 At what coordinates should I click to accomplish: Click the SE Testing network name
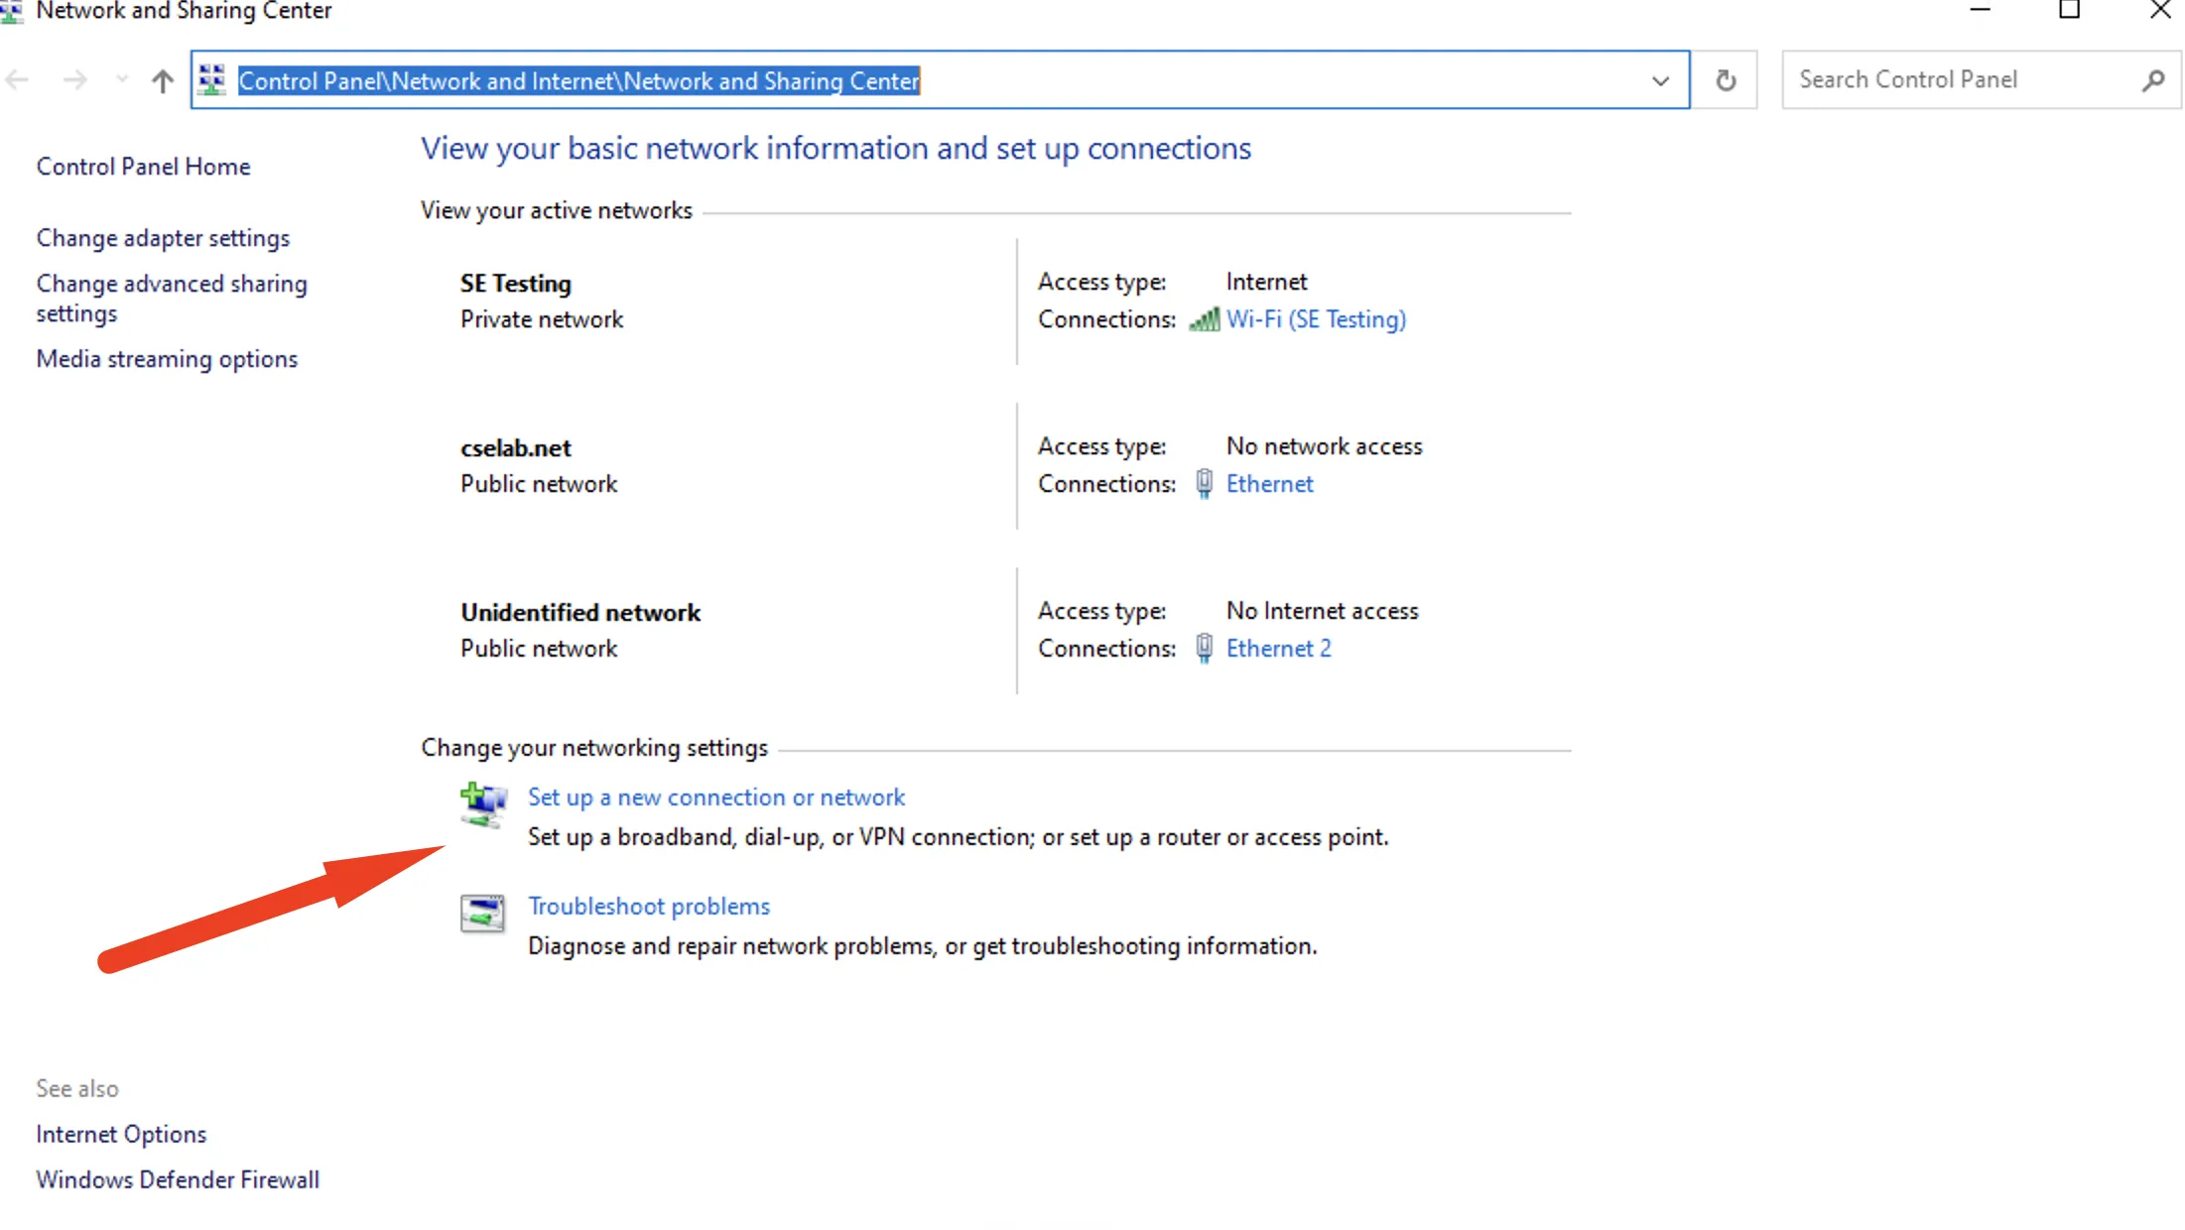pyautogui.click(x=516, y=284)
